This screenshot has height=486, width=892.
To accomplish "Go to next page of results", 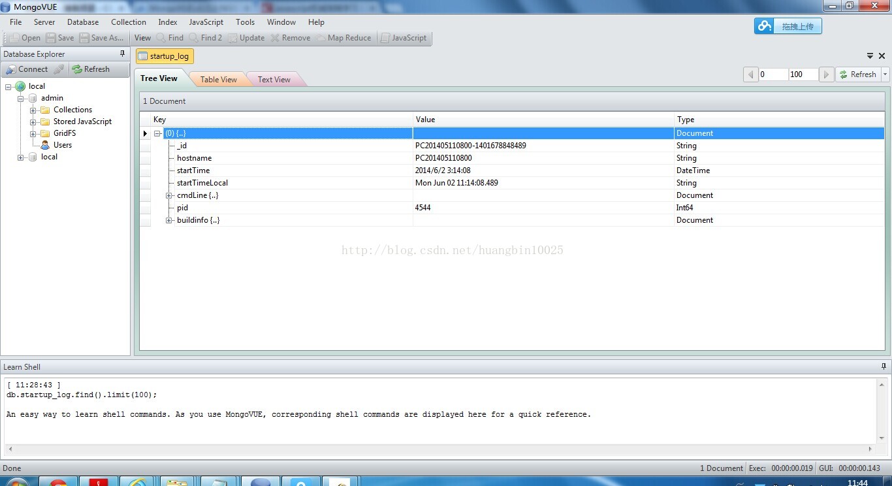I will point(826,74).
